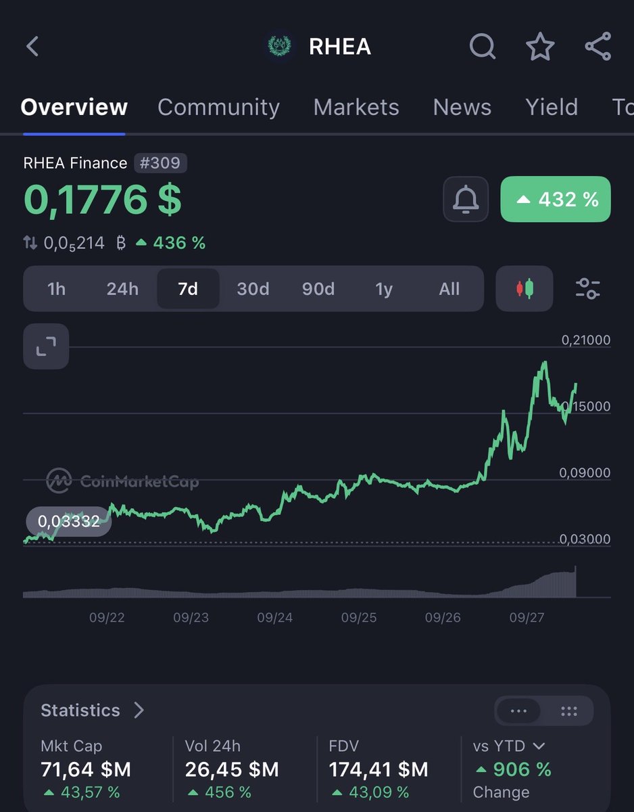The image size is (634, 812).
Task: Set a price alert with bell icon
Action: pos(465,199)
